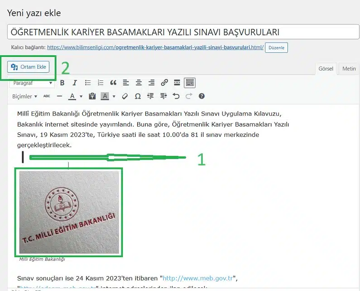Click the Ortam Ekle button
This screenshot has width=360, height=291.
29,67
